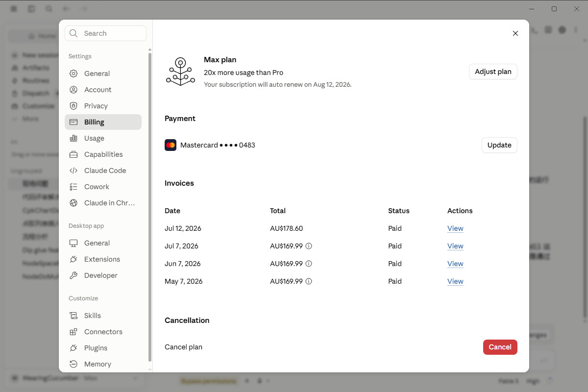Click the Mastercard ••••0483 text
The image size is (588, 392).
coord(218,145)
